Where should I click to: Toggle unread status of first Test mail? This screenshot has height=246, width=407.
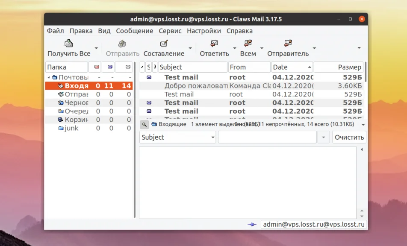tap(149, 77)
